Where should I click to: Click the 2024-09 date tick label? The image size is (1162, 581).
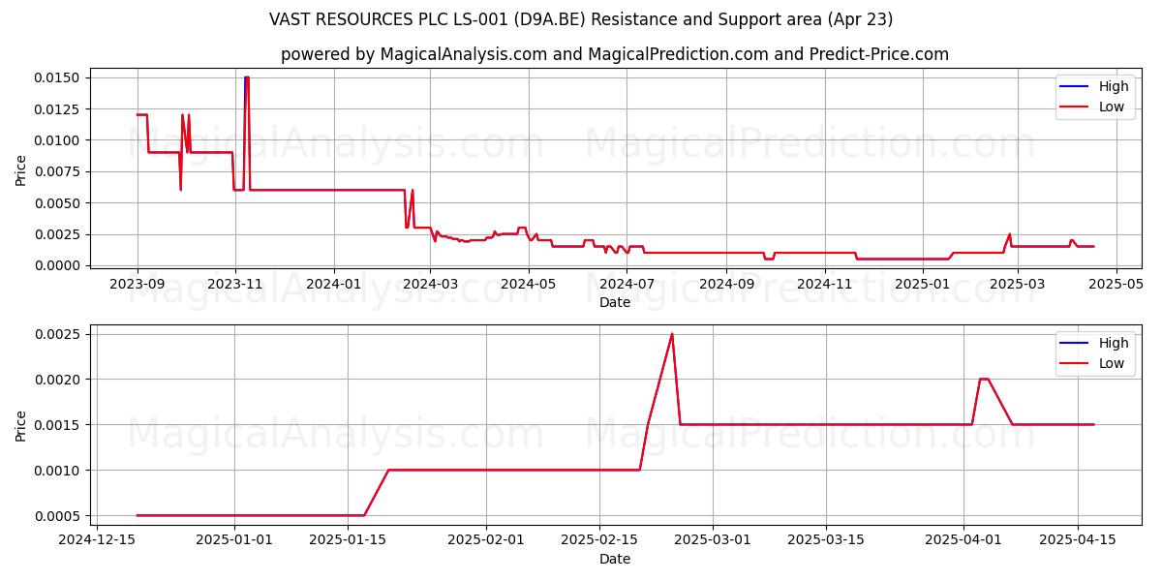[726, 284]
